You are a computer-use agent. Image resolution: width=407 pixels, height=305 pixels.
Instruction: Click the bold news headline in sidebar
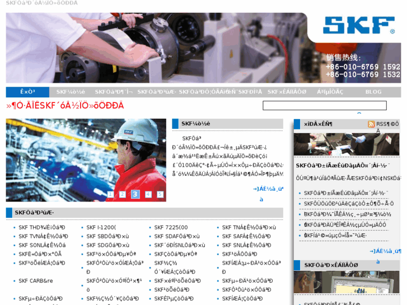343,166
